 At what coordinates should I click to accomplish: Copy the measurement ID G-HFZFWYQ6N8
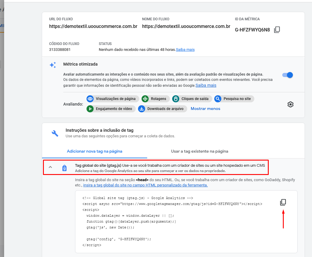[x=277, y=30]
